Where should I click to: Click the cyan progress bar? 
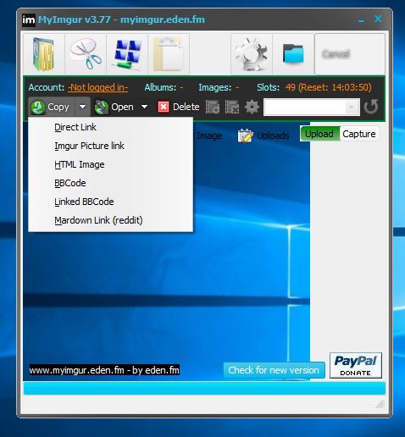[x=204, y=389]
